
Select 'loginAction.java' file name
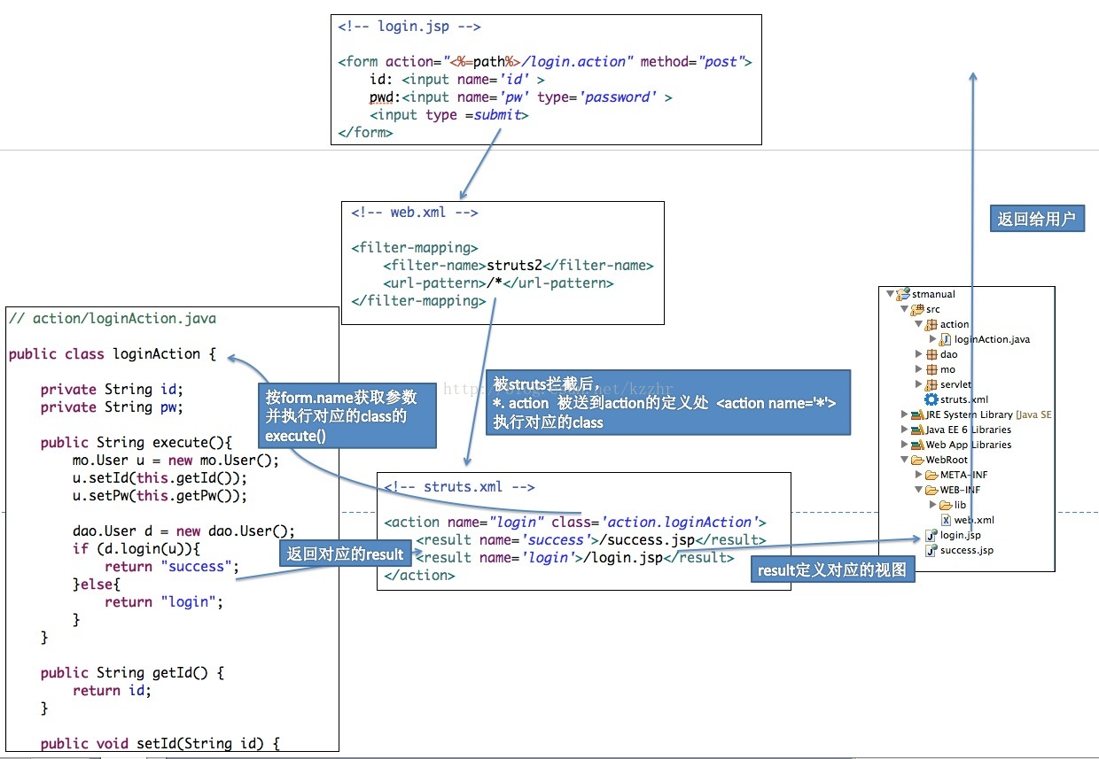(x=992, y=339)
